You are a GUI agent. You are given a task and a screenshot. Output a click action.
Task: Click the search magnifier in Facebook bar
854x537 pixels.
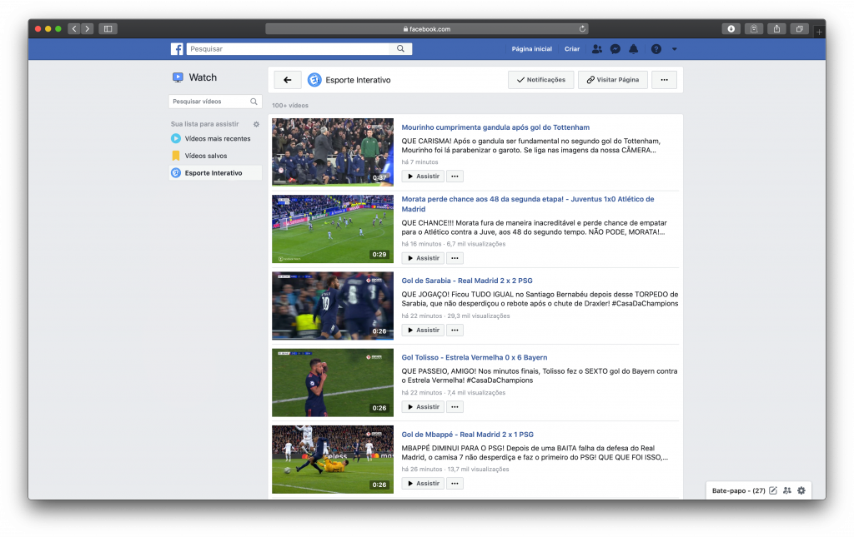[x=400, y=49]
